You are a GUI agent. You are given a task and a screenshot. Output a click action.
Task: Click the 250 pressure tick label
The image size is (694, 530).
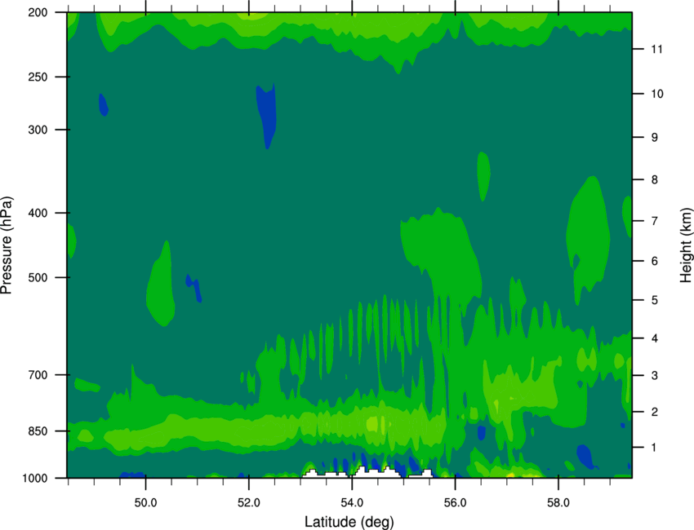click(x=38, y=77)
